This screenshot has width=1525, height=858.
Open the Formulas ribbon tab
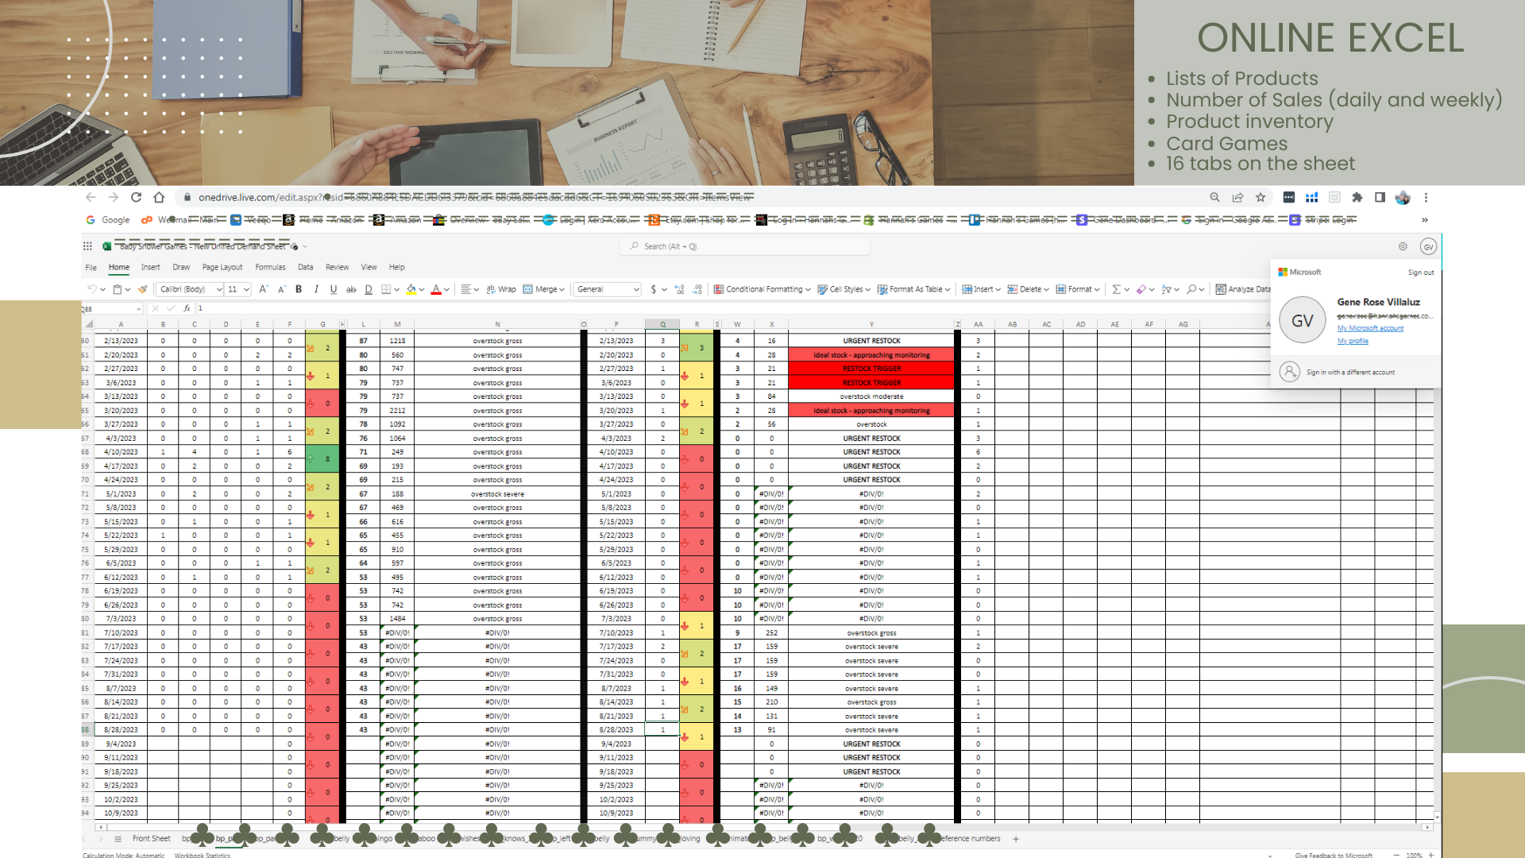270,267
